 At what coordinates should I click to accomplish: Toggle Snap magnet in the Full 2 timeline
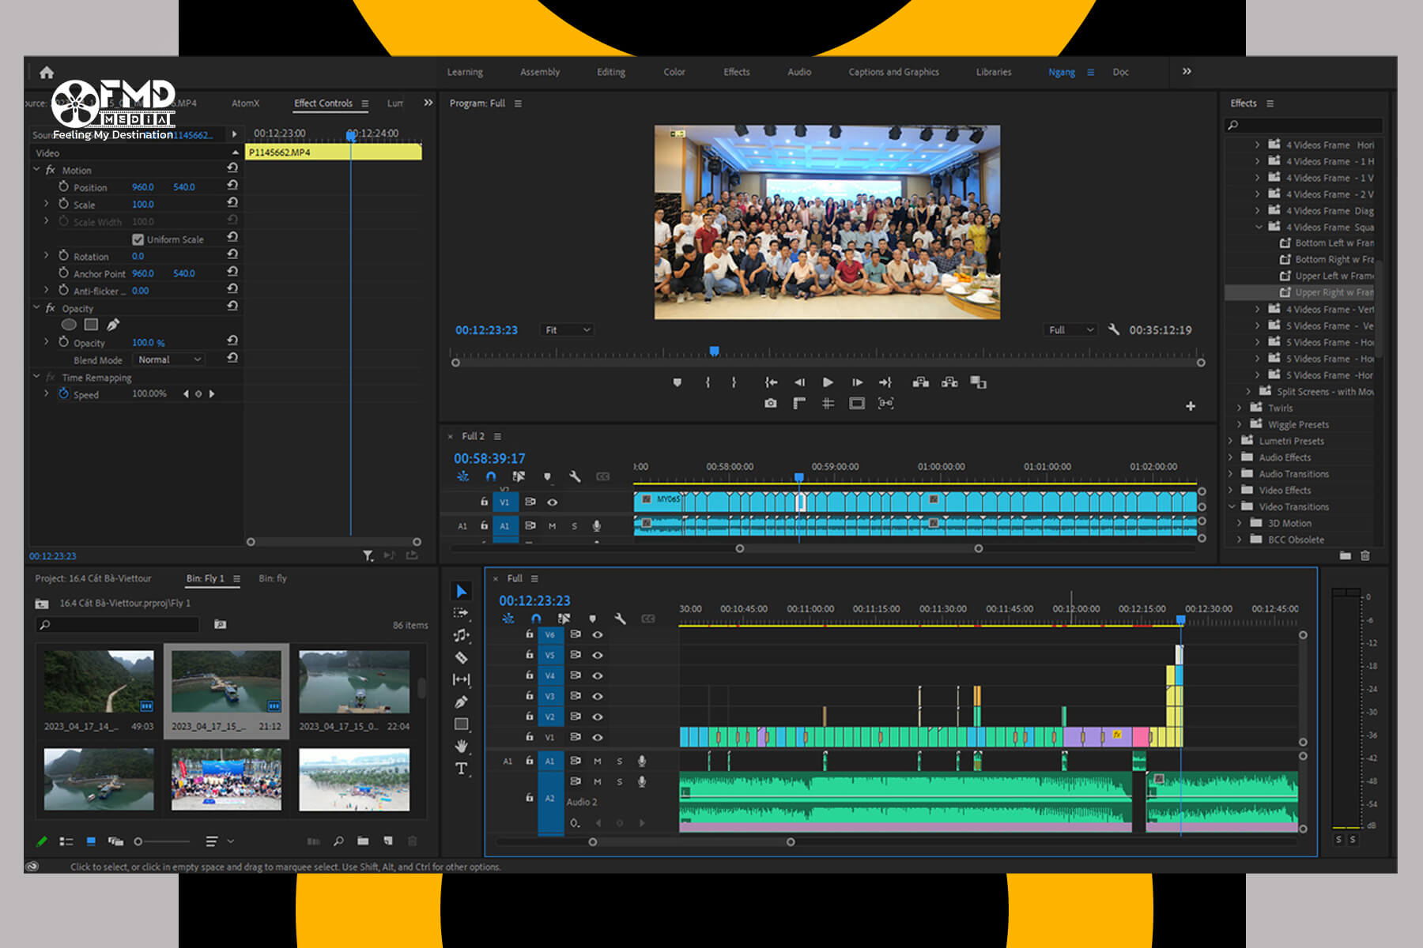tap(491, 476)
